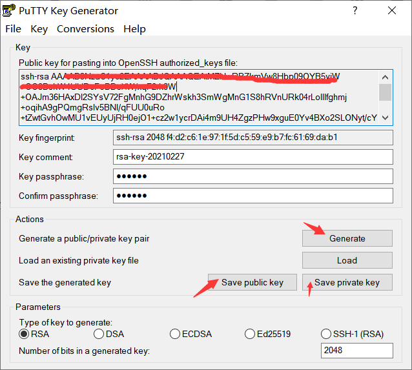Click the Load button
The width and height of the screenshot is (412, 370).
pos(347,260)
